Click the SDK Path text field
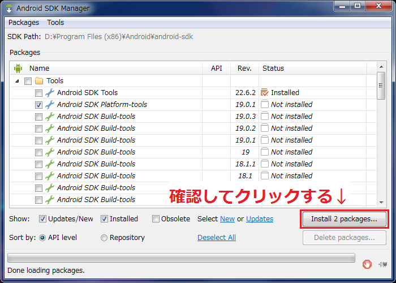The width and height of the screenshot is (396, 283). coord(119,37)
